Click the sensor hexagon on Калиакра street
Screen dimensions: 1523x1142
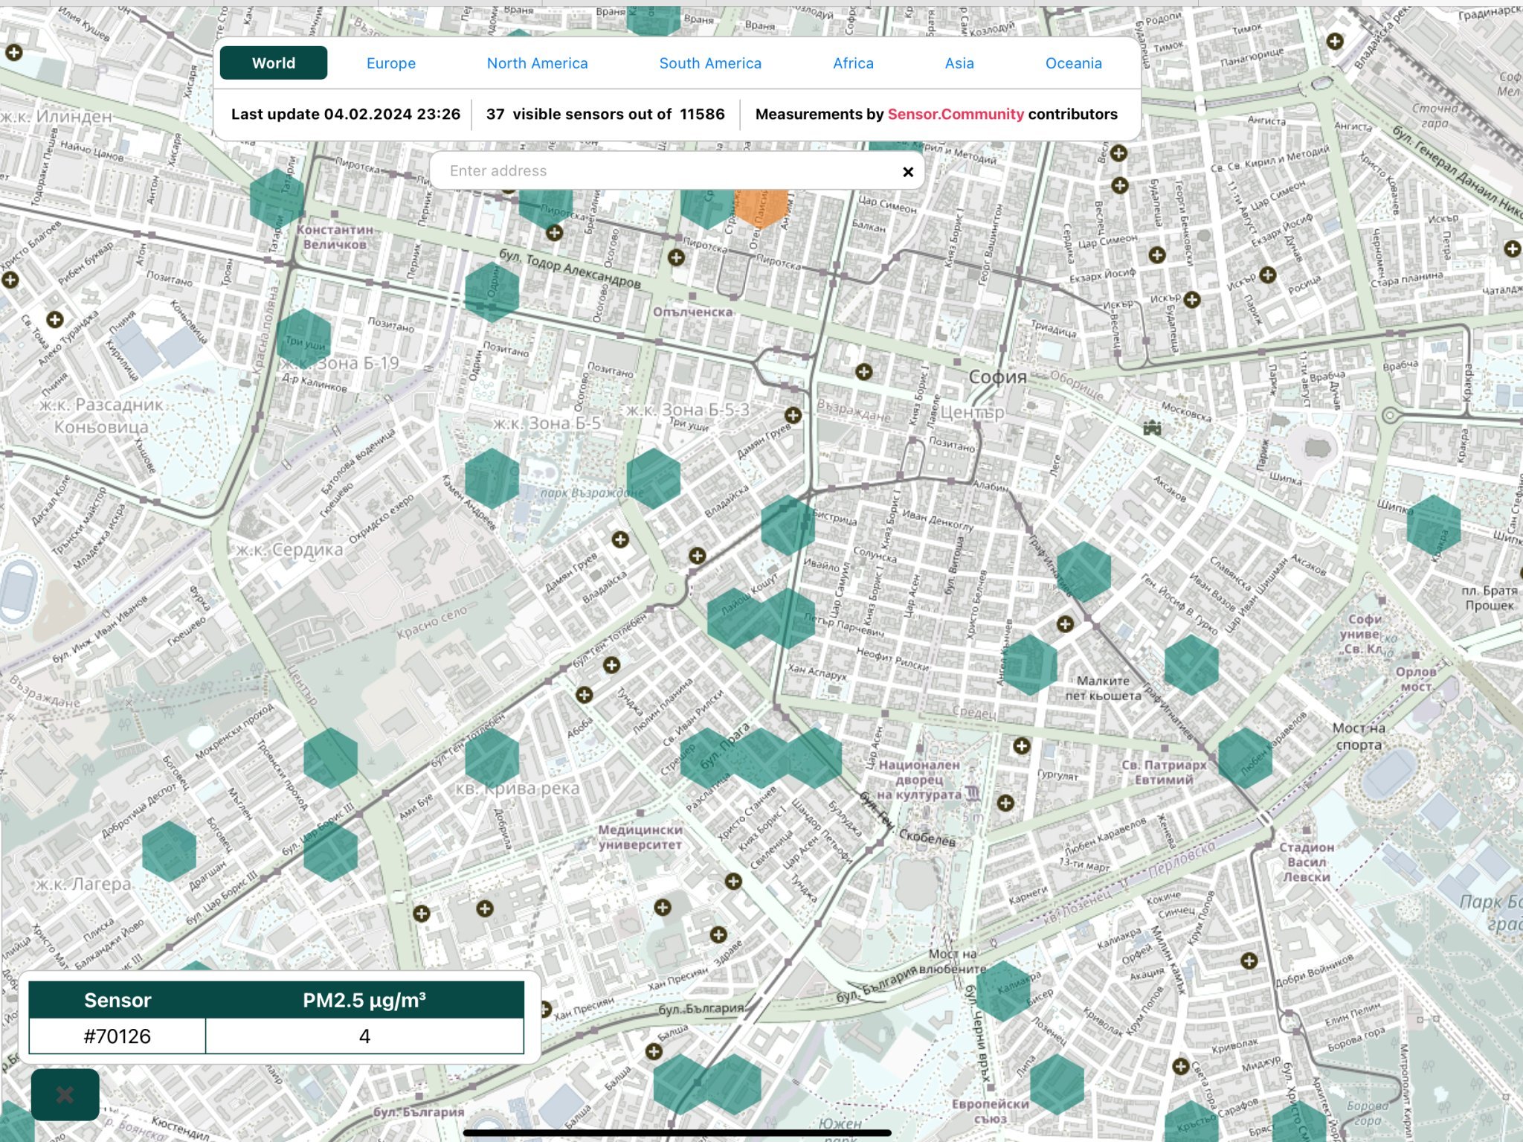tap(1002, 990)
